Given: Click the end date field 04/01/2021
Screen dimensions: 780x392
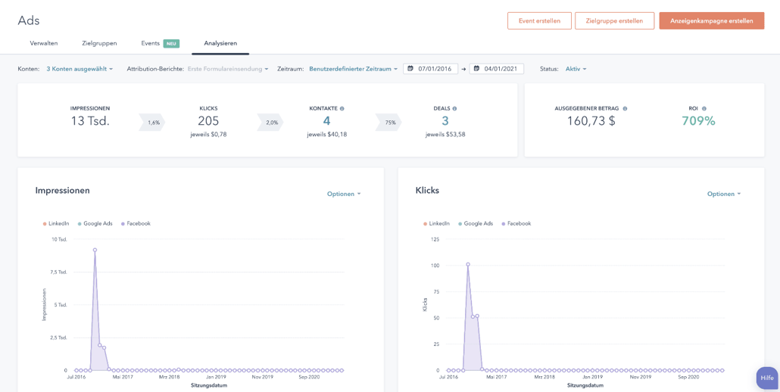Looking at the screenshot, I should tap(501, 69).
